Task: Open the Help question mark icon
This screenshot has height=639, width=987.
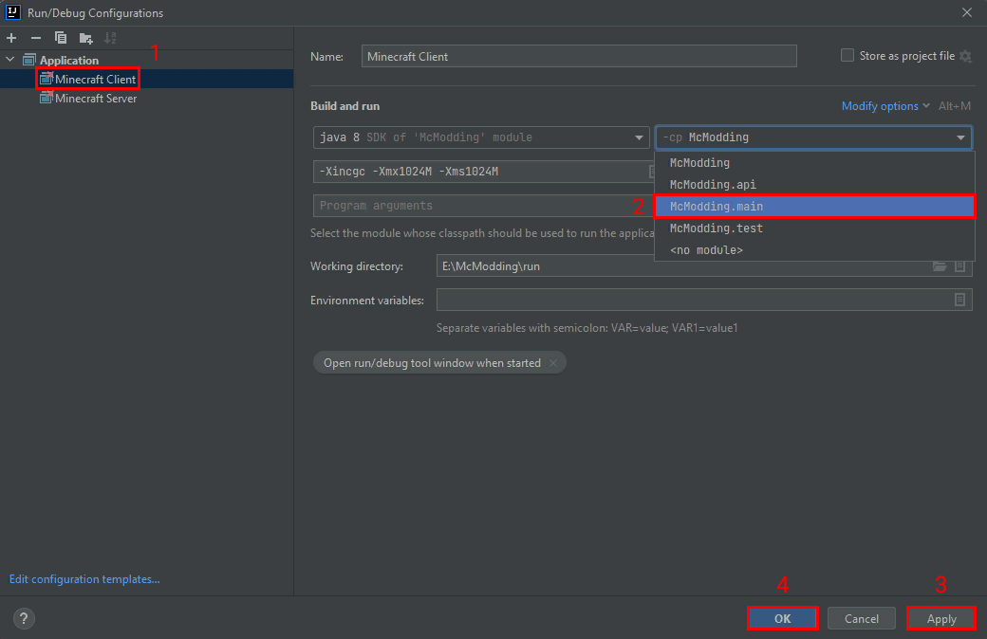Action: tap(24, 618)
